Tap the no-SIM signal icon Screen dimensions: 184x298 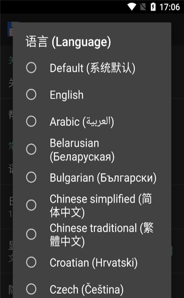(143, 7)
